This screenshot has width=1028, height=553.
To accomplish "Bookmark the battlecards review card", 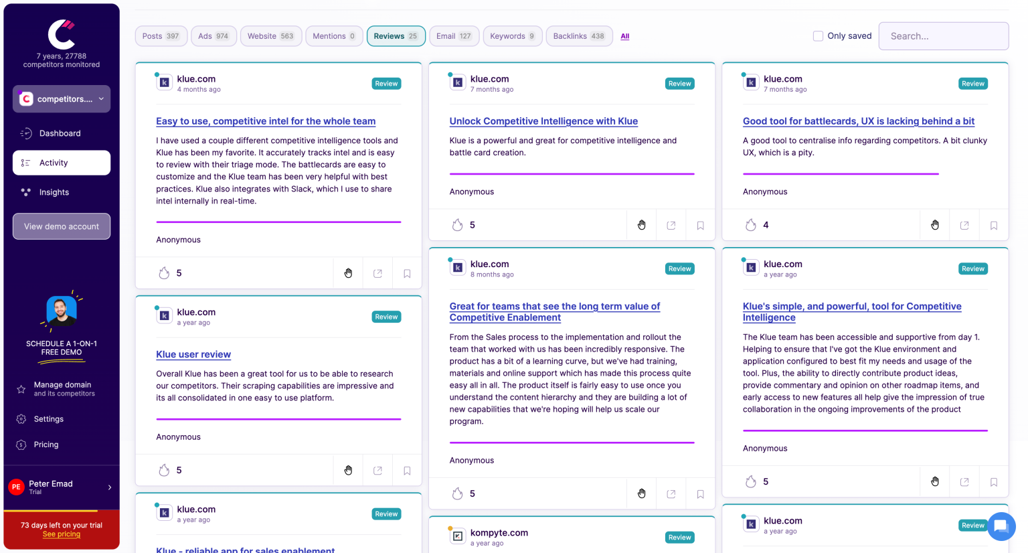I will coord(993,224).
